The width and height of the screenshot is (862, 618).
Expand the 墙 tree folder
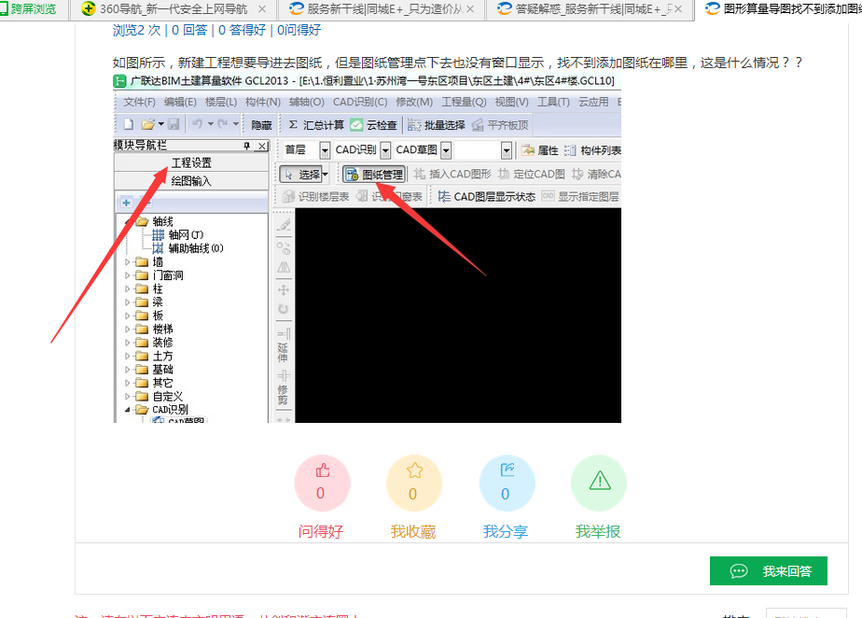click(x=128, y=262)
